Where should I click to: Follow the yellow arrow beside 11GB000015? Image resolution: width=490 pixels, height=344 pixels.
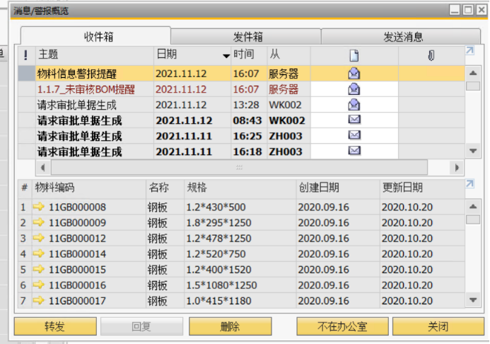coord(38,270)
